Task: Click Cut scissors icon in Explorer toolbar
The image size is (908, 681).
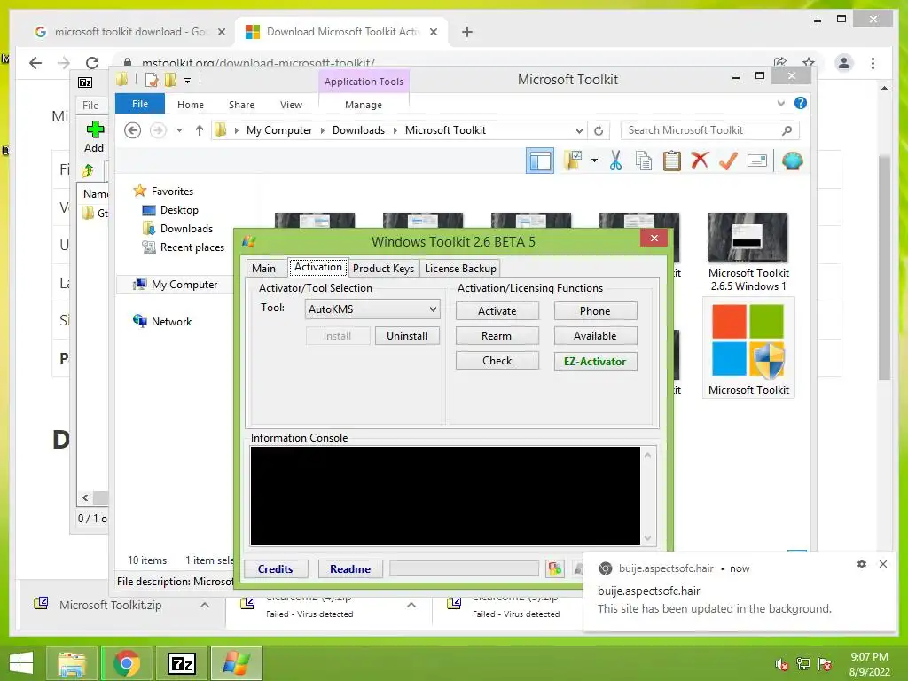Action: point(615,161)
